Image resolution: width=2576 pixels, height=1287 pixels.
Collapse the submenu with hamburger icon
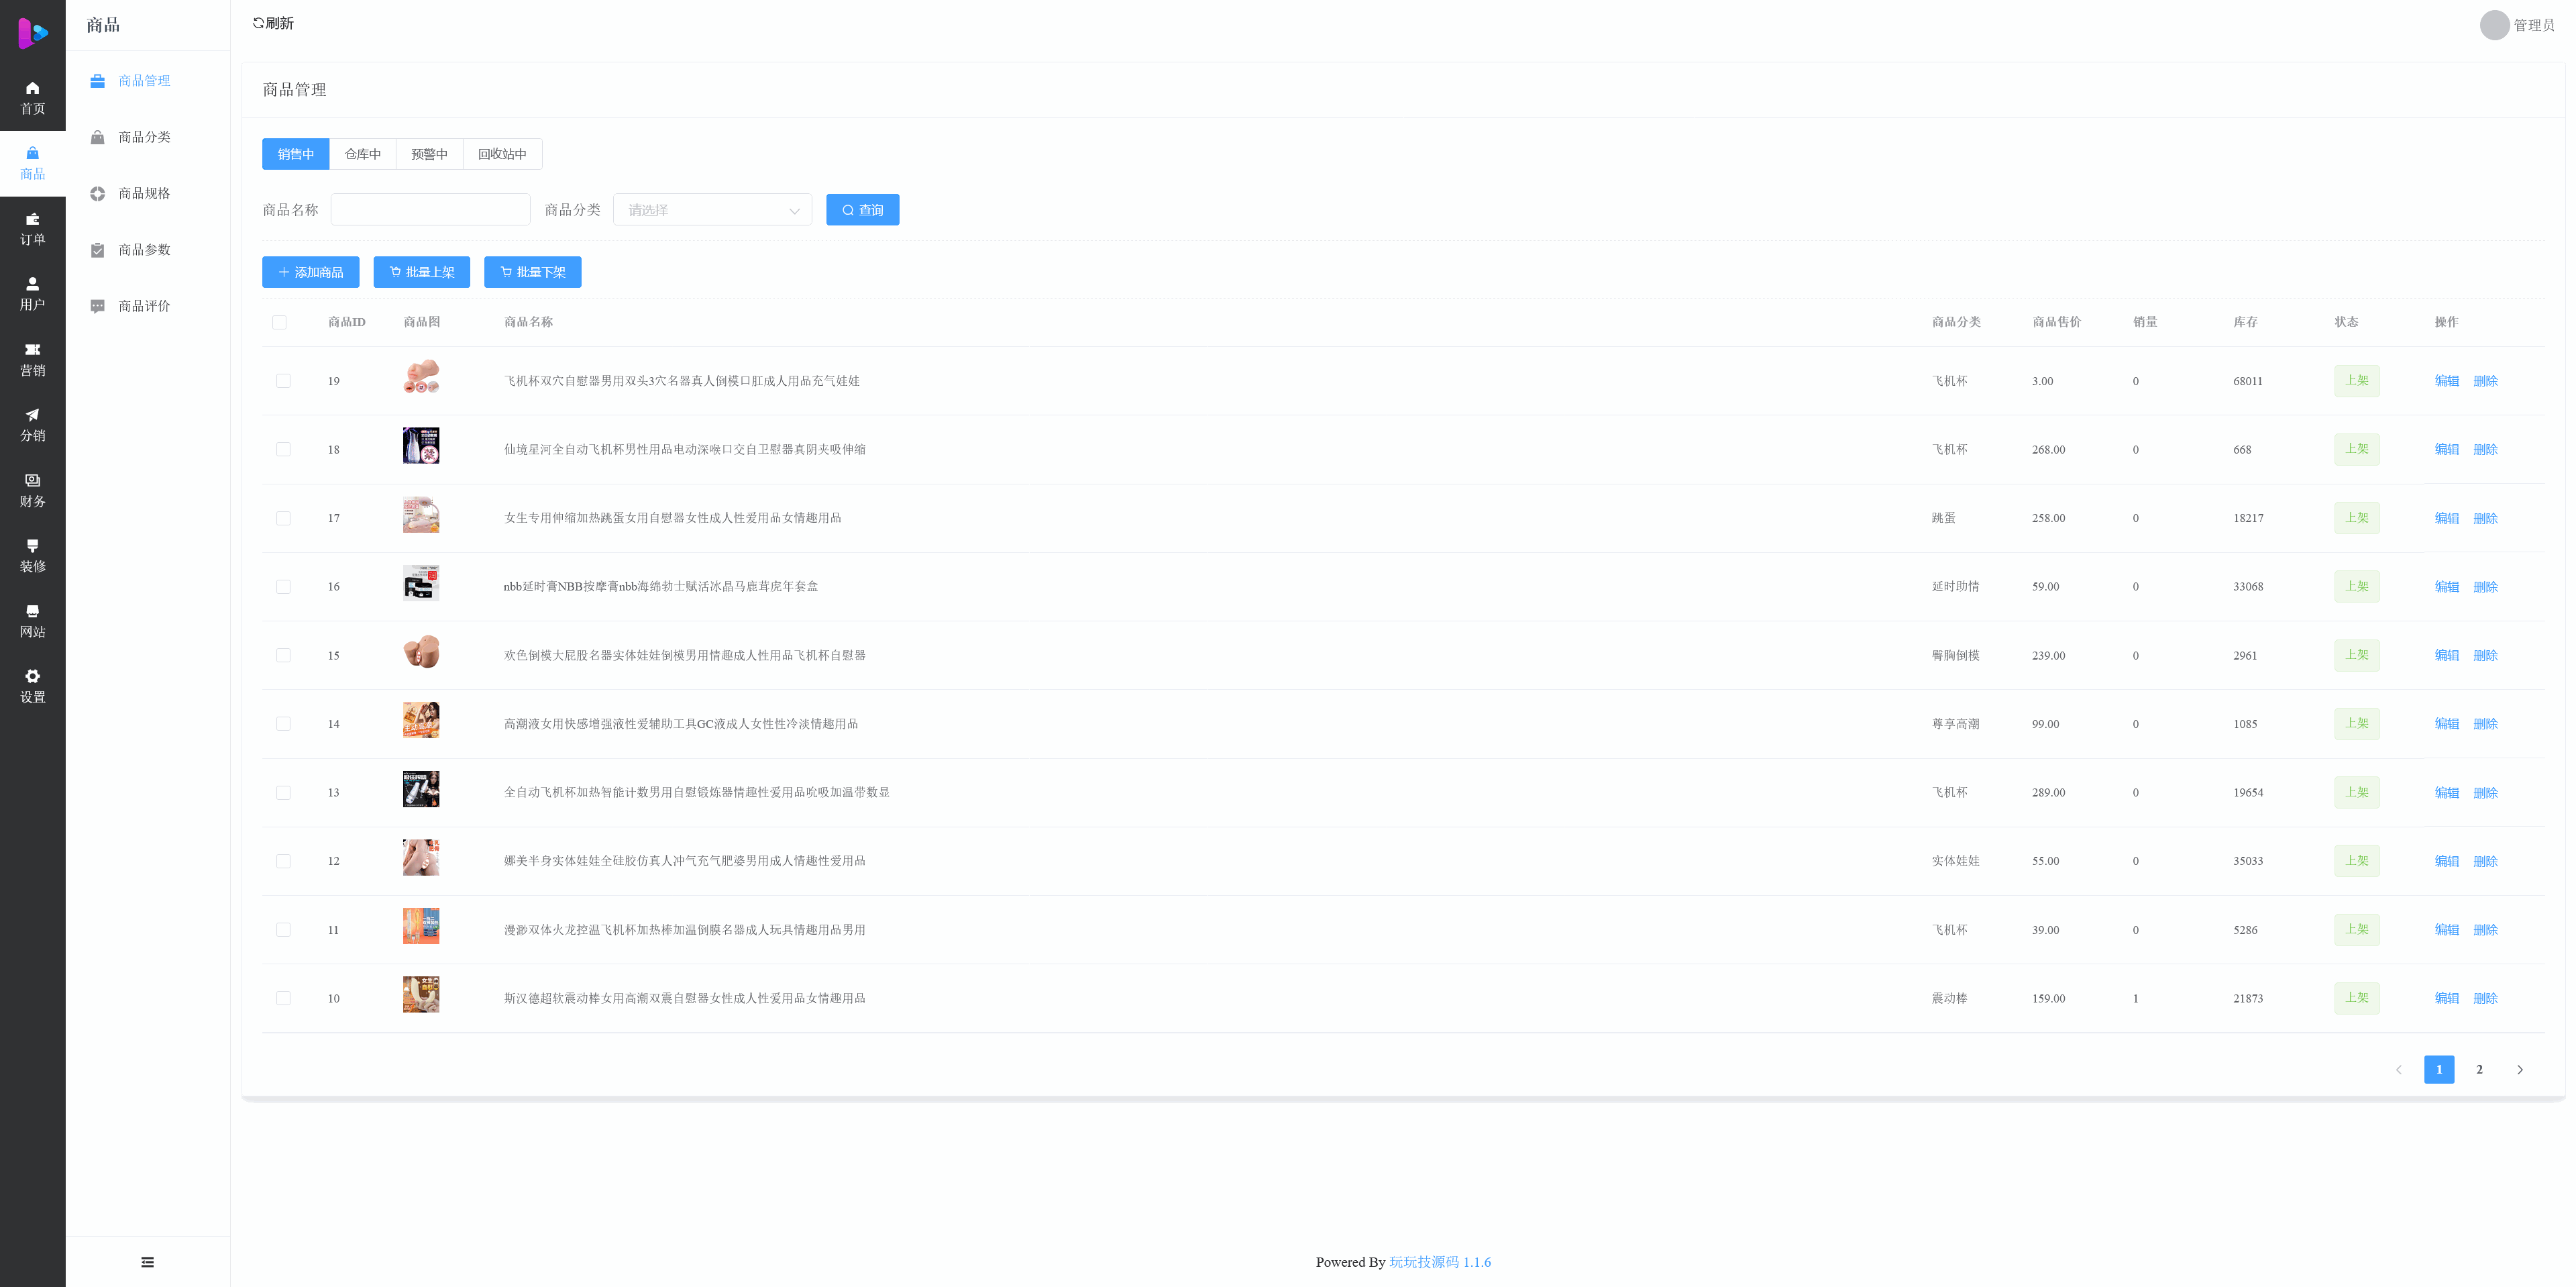click(x=147, y=1262)
